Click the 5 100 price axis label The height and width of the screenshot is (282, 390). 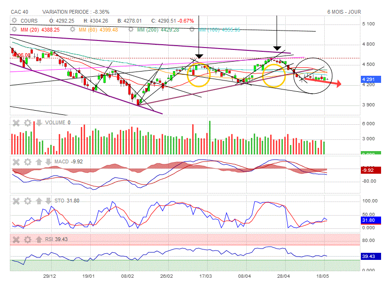pos(368,24)
